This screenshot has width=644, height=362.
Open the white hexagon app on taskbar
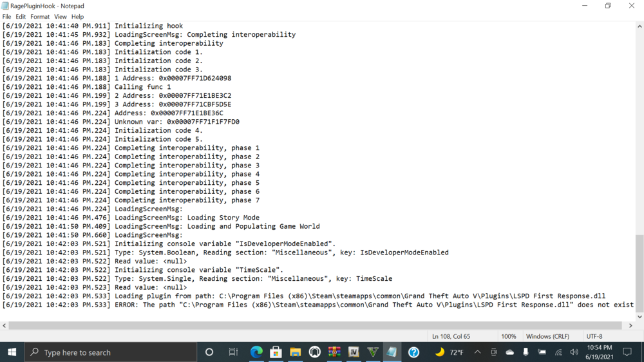tap(315, 352)
